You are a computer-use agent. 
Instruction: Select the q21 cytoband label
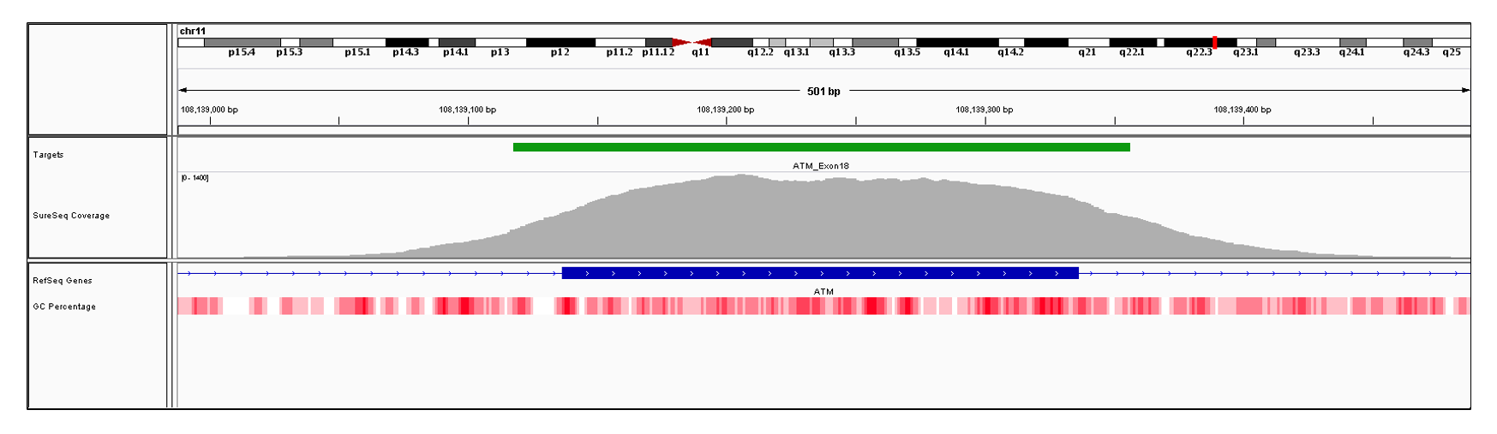(x=1087, y=52)
